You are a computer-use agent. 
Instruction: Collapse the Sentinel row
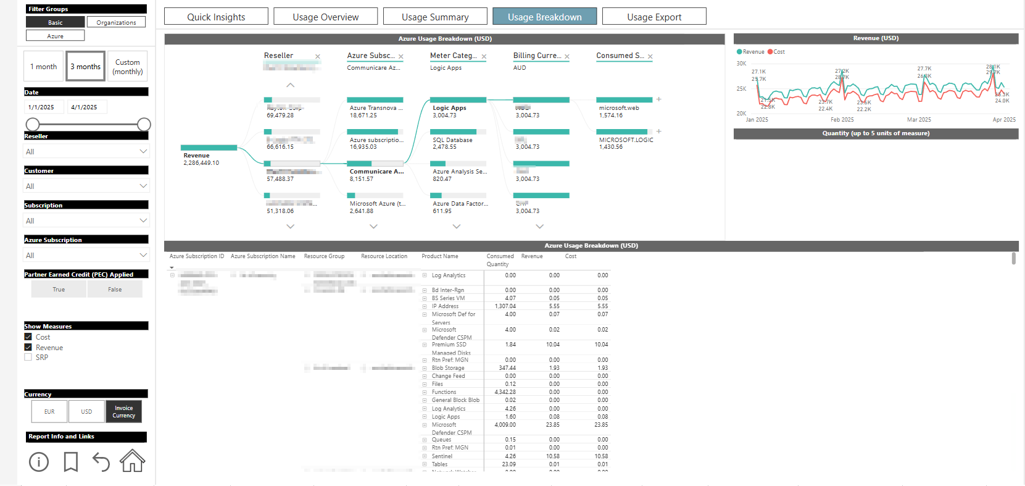[425, 456]
